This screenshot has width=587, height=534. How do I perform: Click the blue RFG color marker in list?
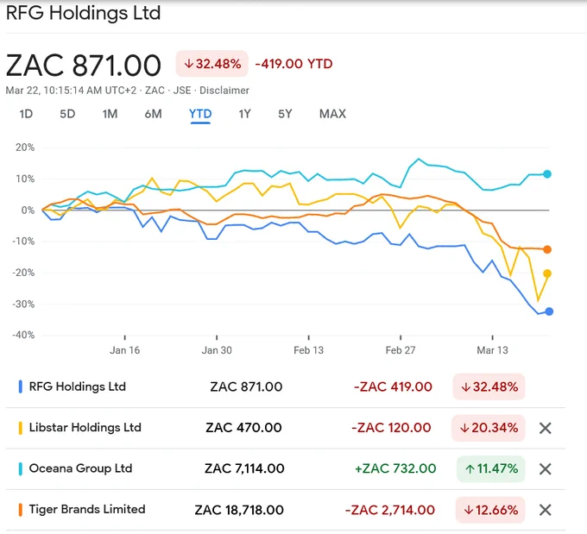coord(20,386)
